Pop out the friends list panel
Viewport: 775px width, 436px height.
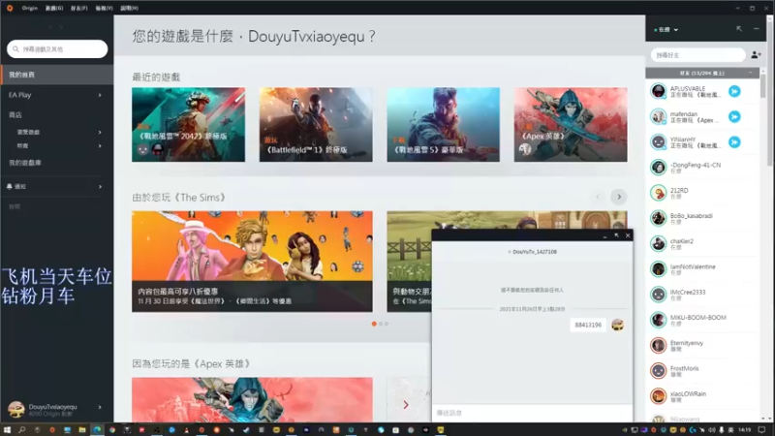pos(739,29)
